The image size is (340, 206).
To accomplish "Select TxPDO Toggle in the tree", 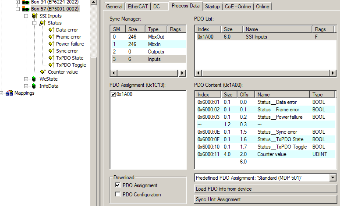I will tap(71, 65).
